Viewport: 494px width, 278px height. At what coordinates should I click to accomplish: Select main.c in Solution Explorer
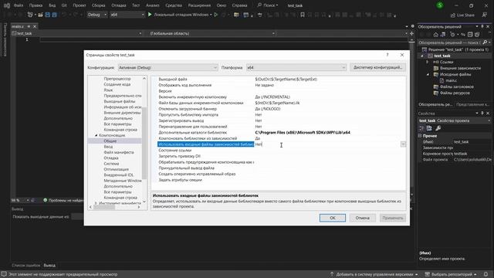(x=451, y=80)
